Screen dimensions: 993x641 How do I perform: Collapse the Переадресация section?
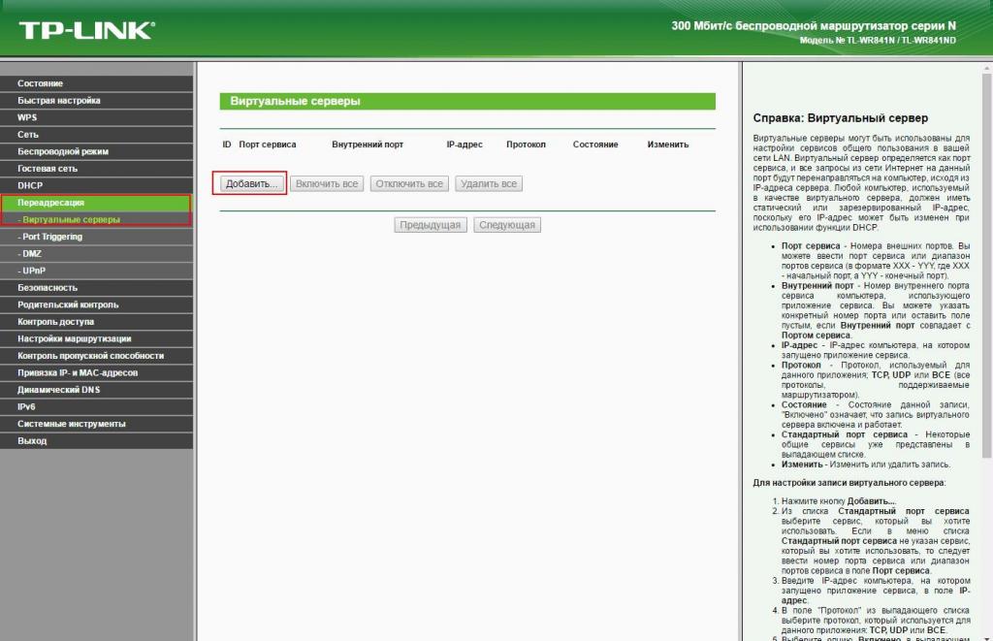click(x=96, y=203)
